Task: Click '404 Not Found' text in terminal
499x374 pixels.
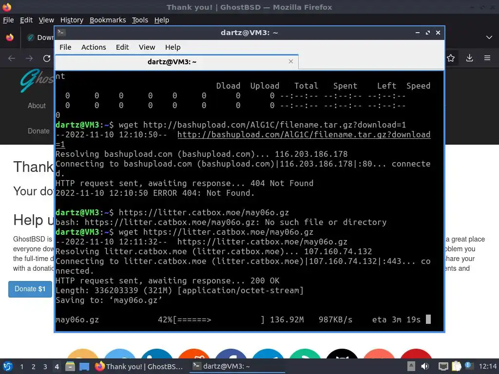Action: (x=282, y=183)
